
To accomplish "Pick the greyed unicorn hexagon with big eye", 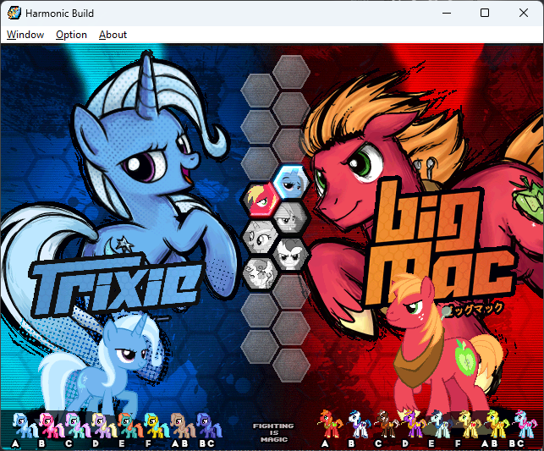I will click(261, 237).
